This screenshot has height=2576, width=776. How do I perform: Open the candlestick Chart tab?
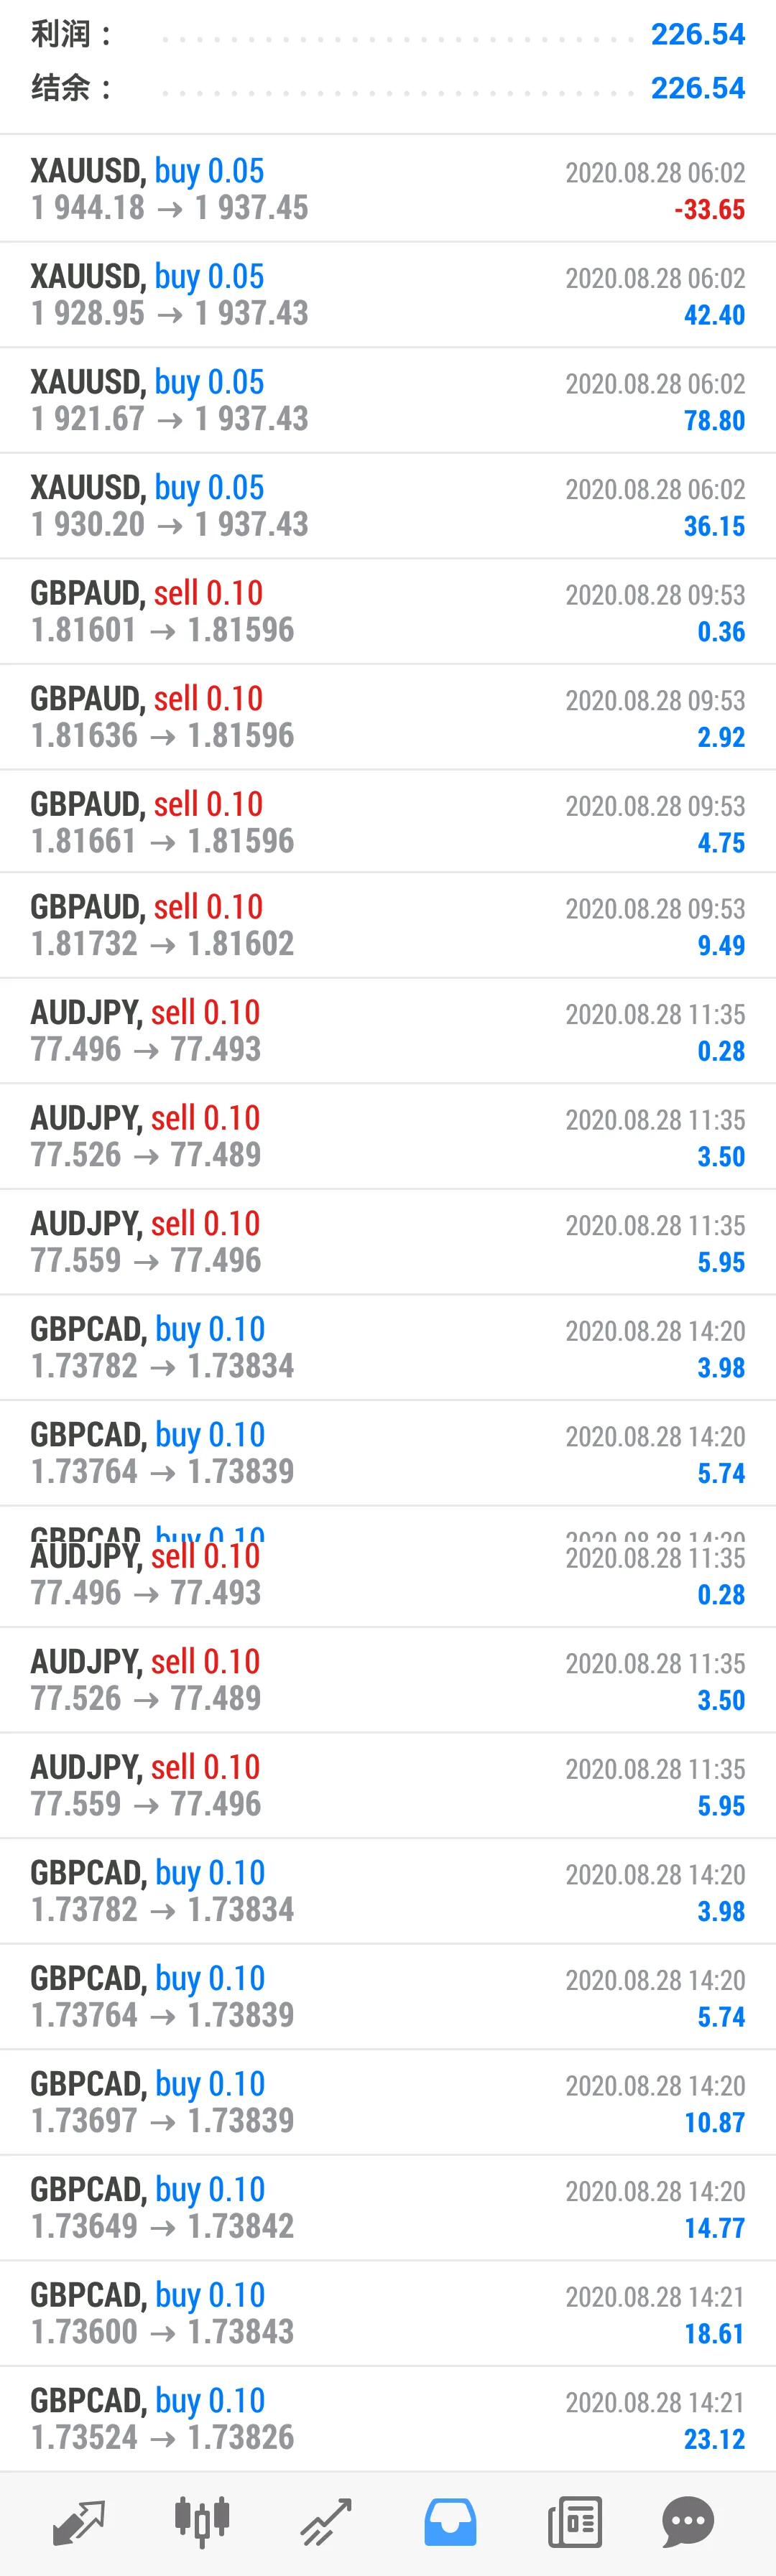tap(202, 2521)
